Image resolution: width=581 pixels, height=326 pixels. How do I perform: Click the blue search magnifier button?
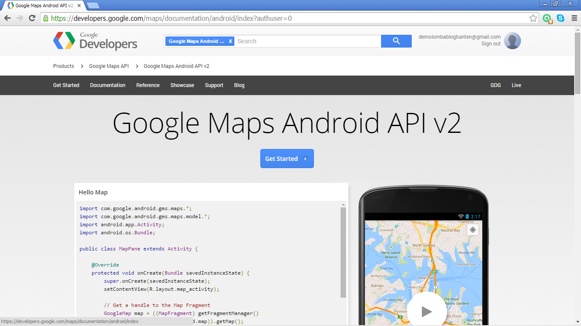click(x=396, y=41)
